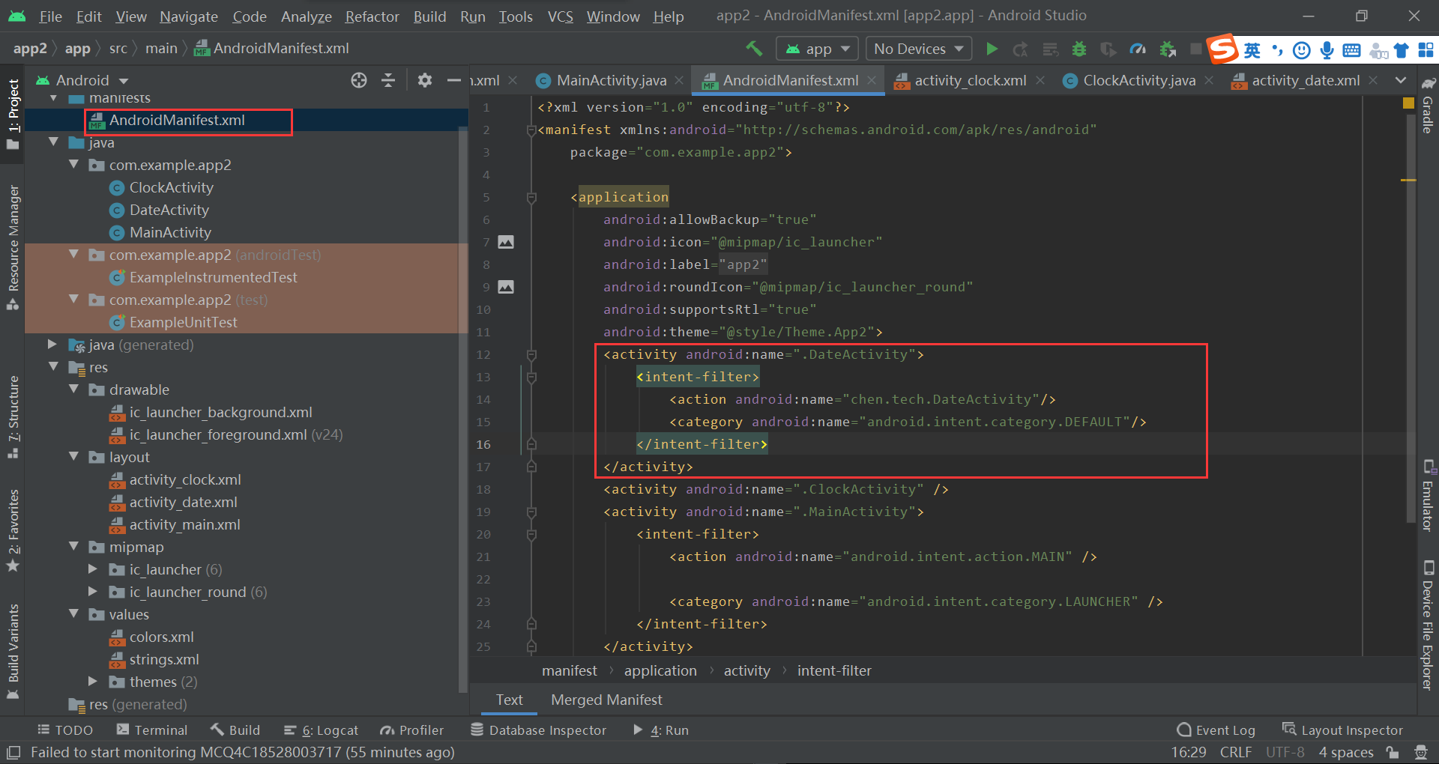The width and height of the screenshot is (1439, 764).
Task: Close the AndroidManifest.xml editor tab
Action: [872, 80]
